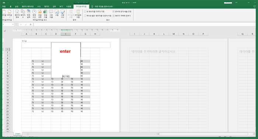Add a new sheet with plus button
The height and width of the screenshot is (139, 258).
pos(28,134)
